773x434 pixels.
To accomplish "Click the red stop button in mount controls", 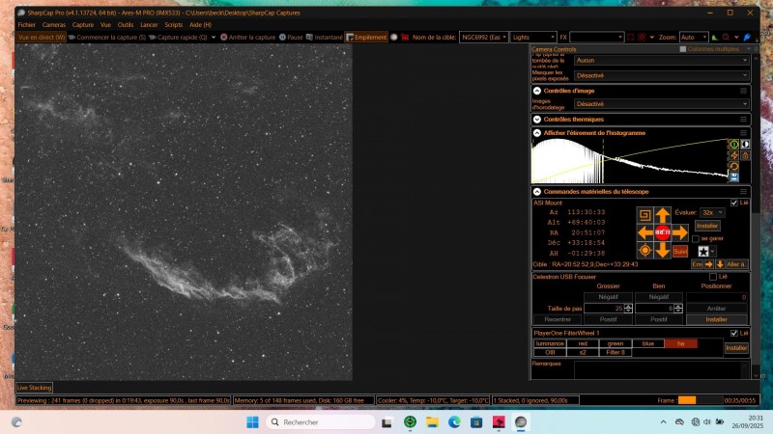I will click(x=663, y=232).
